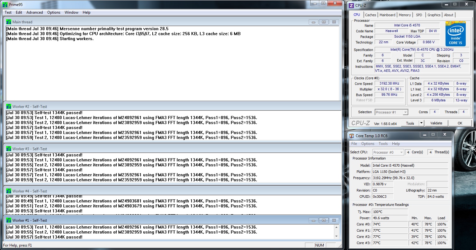Click the Validate button in CPU-Z
The height and width of the screenshot is (250, 476).
pyautogui.click(x=436, y=123)
